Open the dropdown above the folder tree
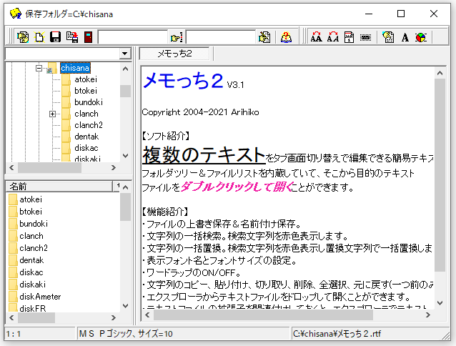This screenshot has width=456, height=346. 125,54
